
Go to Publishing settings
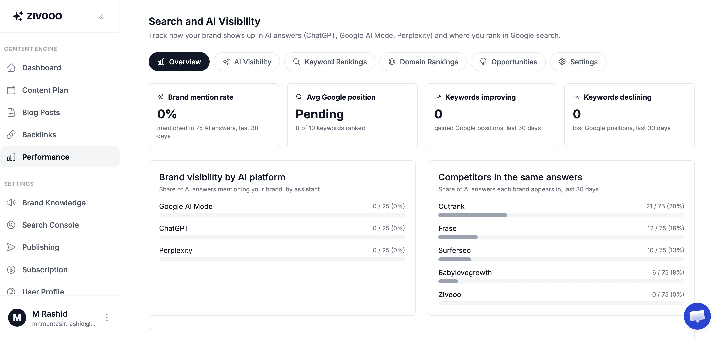[x=60, y=247]
